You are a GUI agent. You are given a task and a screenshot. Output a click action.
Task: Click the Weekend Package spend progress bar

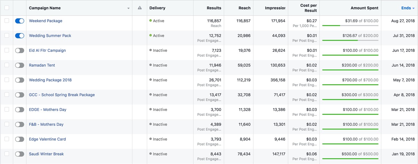[350, 25]
